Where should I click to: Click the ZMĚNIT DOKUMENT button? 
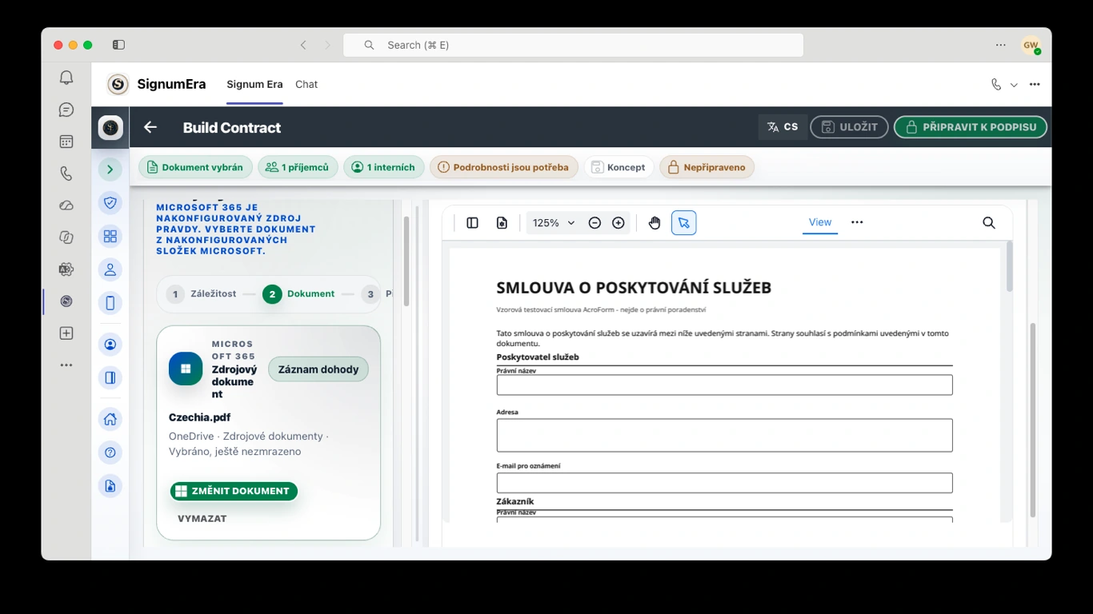234,491
